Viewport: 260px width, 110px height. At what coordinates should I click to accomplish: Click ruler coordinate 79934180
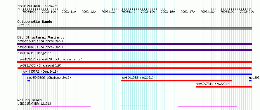point(207,12)
